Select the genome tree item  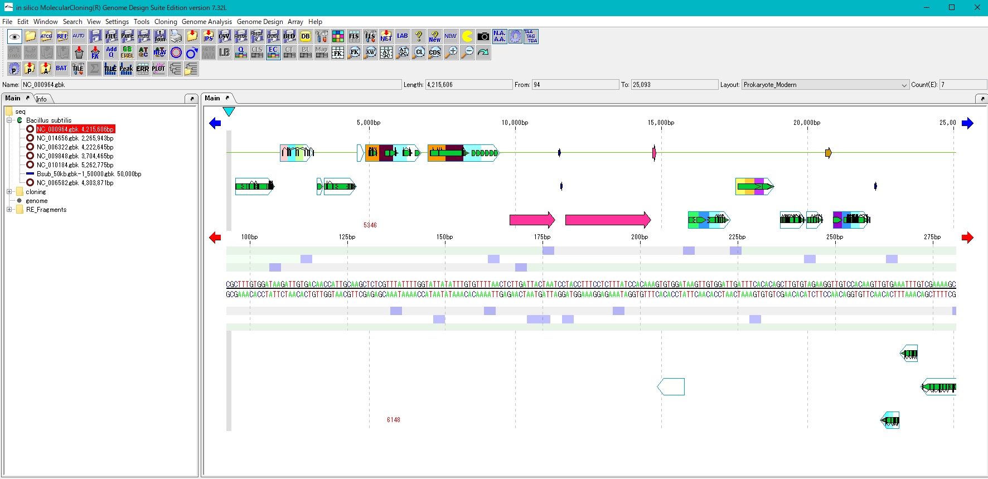click(x=36, y=201)
